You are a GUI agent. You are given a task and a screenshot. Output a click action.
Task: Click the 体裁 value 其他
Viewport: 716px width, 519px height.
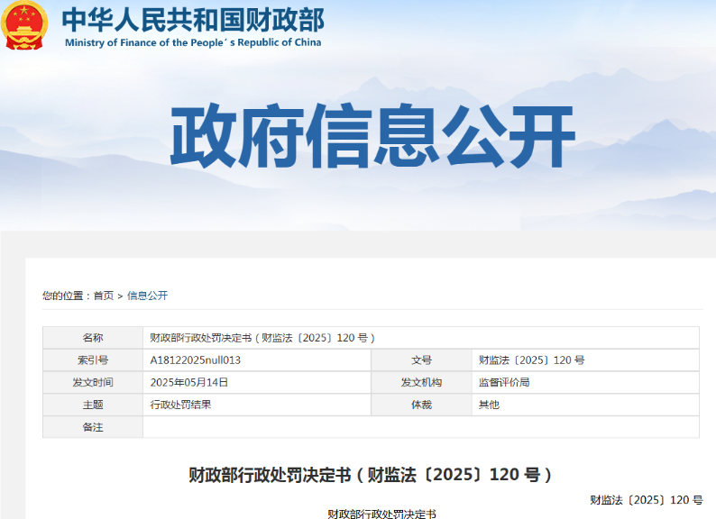(489, 405)
